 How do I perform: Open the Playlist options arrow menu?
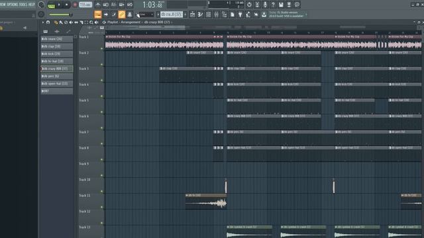(42, 22)
